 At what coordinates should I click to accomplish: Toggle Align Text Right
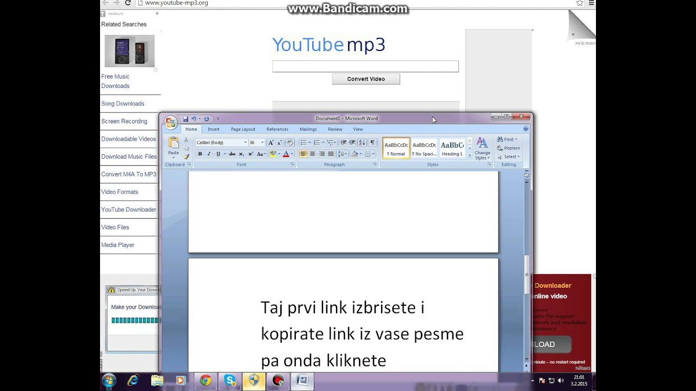tap(321, 154)
